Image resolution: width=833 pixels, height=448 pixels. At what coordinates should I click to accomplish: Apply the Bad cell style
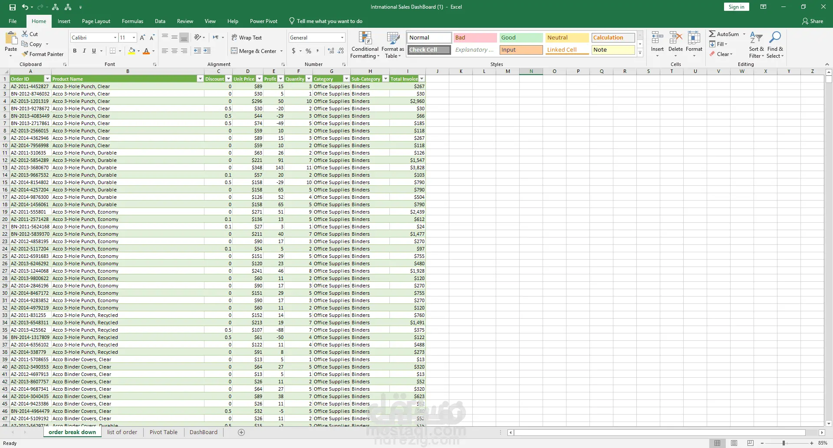(475, 37)
